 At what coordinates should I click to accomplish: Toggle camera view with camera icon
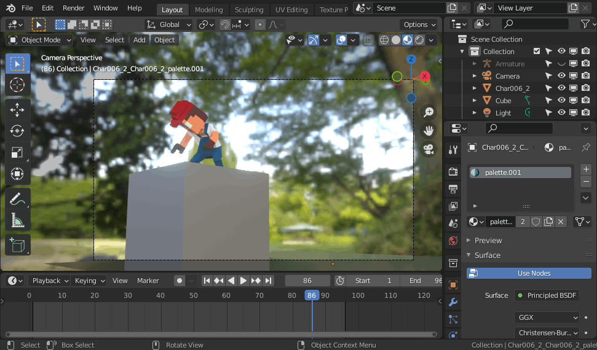(429, 149)
